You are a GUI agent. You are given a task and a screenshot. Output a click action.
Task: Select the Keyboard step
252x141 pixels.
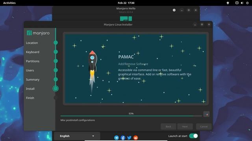(33, 52)
